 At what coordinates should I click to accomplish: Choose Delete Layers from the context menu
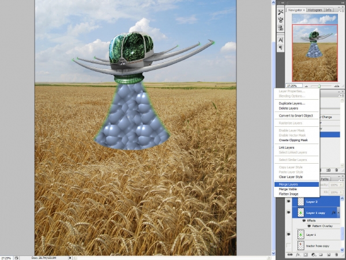pos(296,108)
